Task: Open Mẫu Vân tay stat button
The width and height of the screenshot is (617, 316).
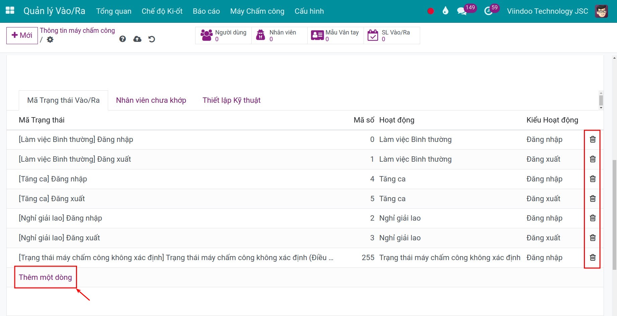Action: coord(335,35)
